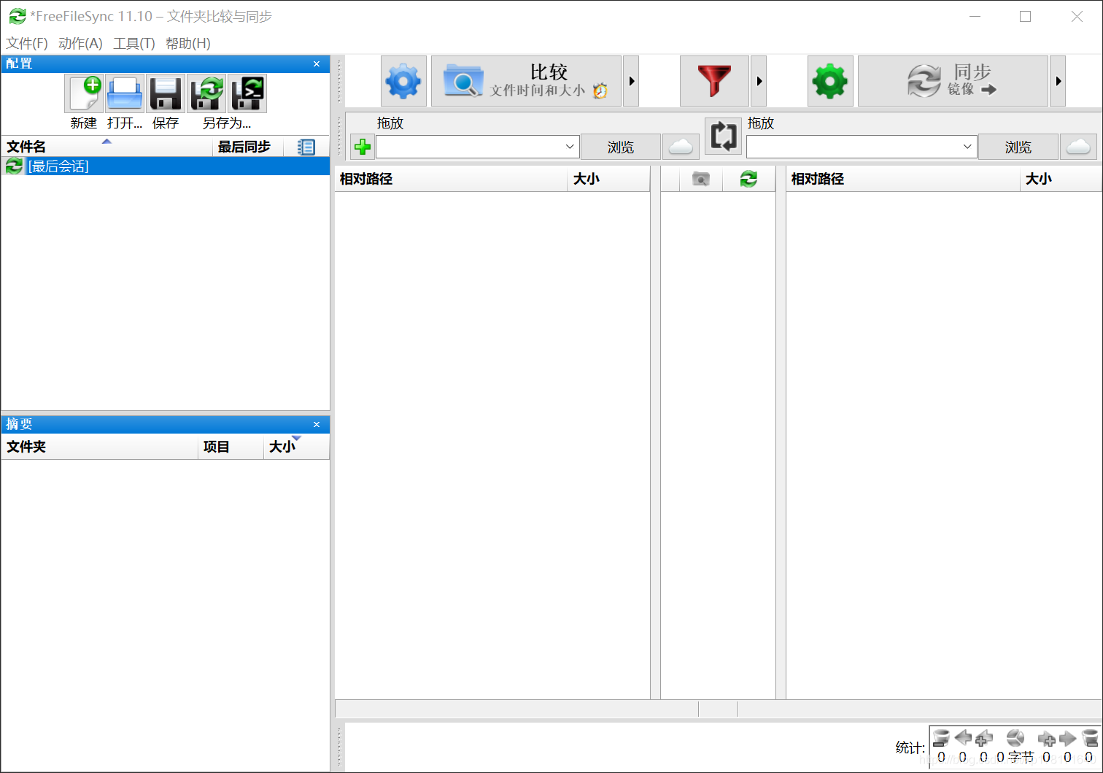Open the red funnel filter settings
The width and height of the screenshot is (1103, 773).
click(714, 81)
